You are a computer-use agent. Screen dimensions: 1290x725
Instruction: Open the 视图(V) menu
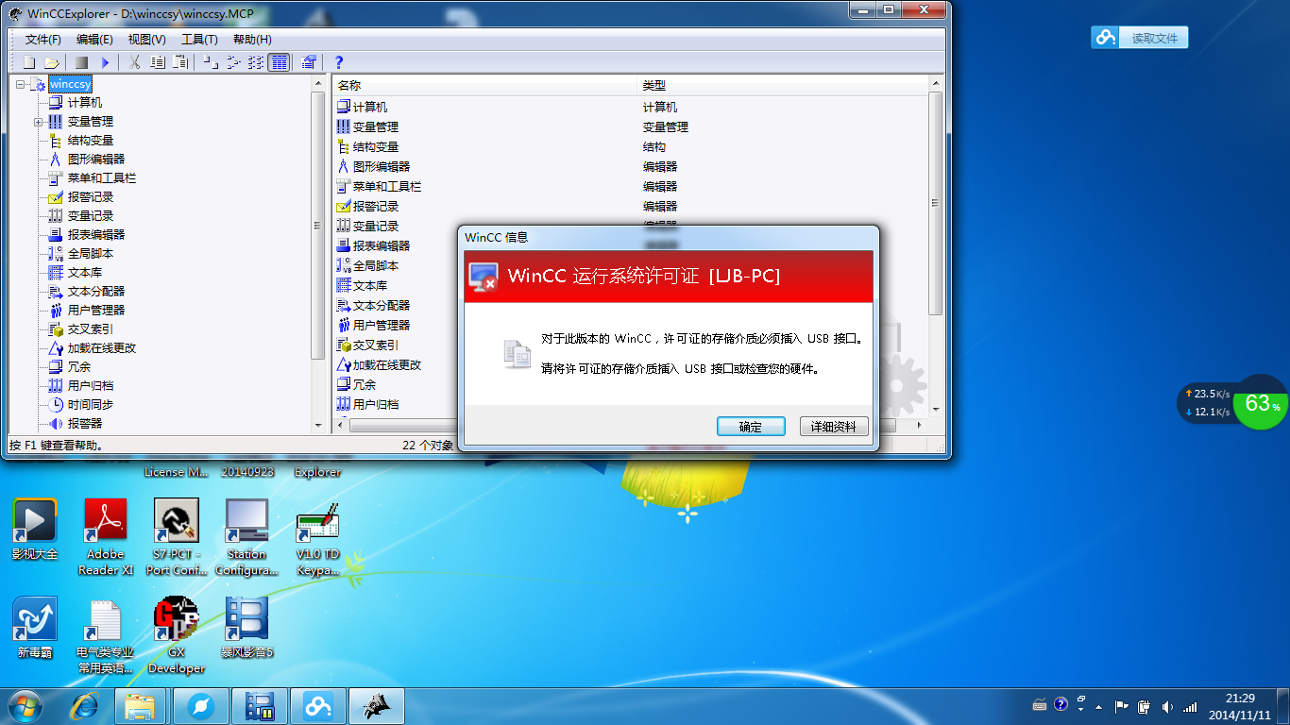pos(146,40)
